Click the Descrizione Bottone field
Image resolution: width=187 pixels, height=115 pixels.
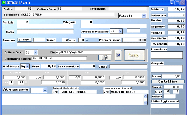click(x=59, y=58)
